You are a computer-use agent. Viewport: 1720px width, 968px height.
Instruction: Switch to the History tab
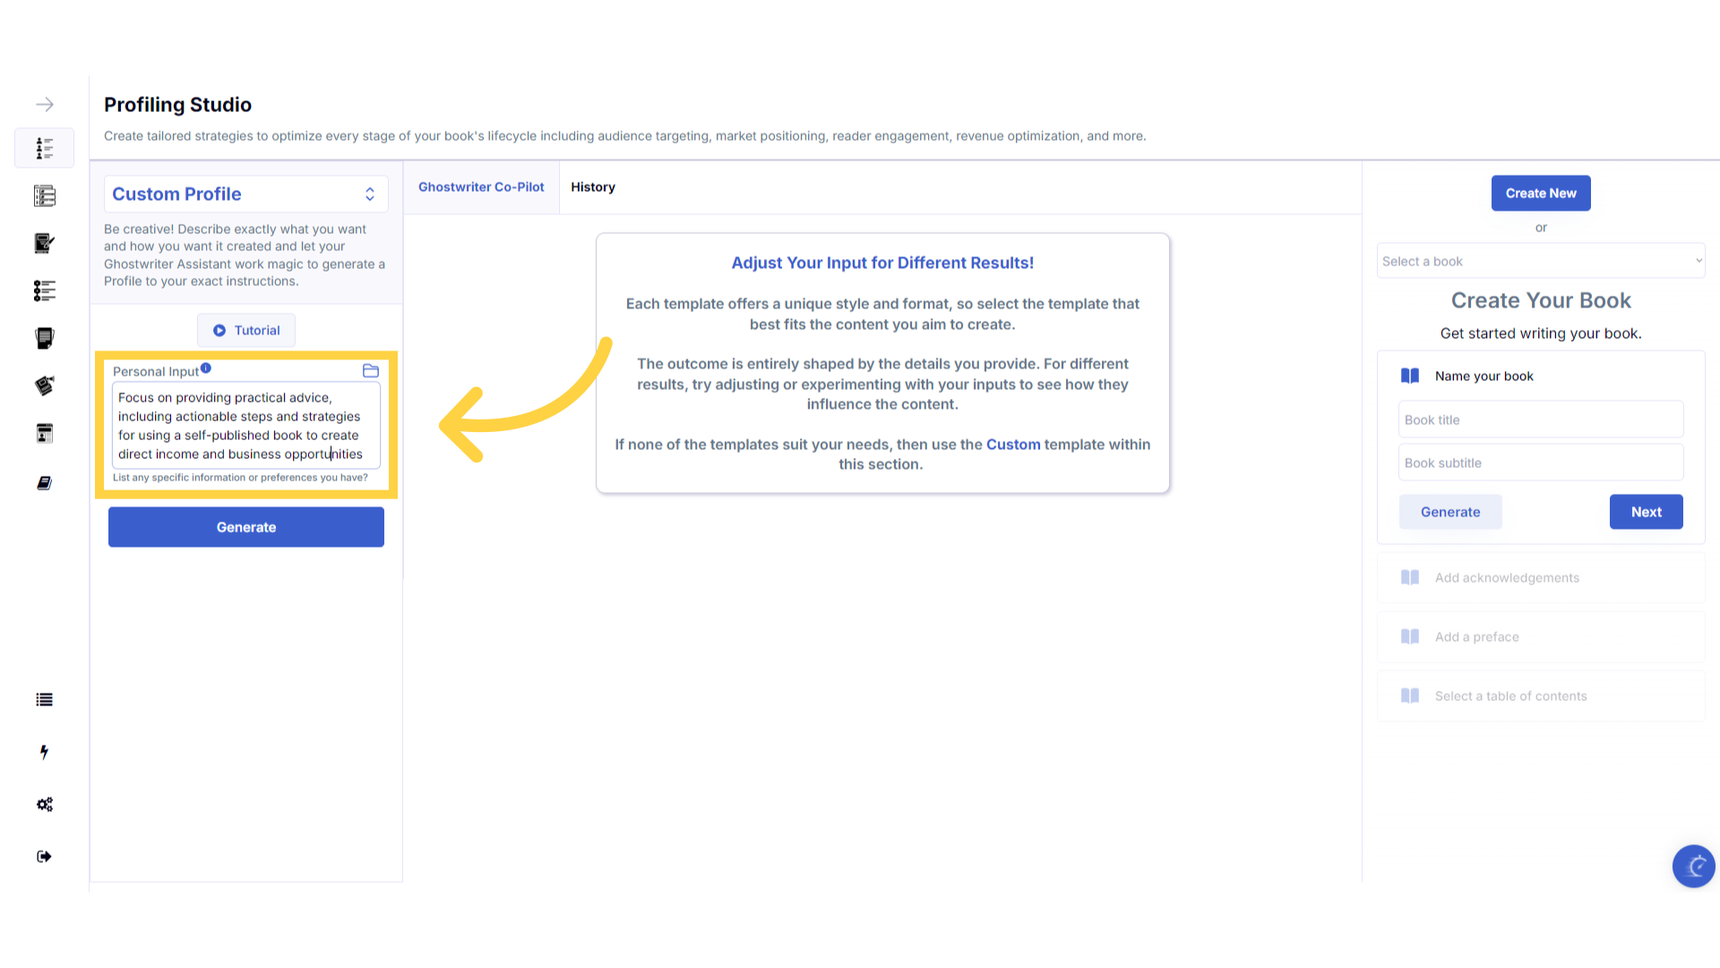click(x=592, y=187)
